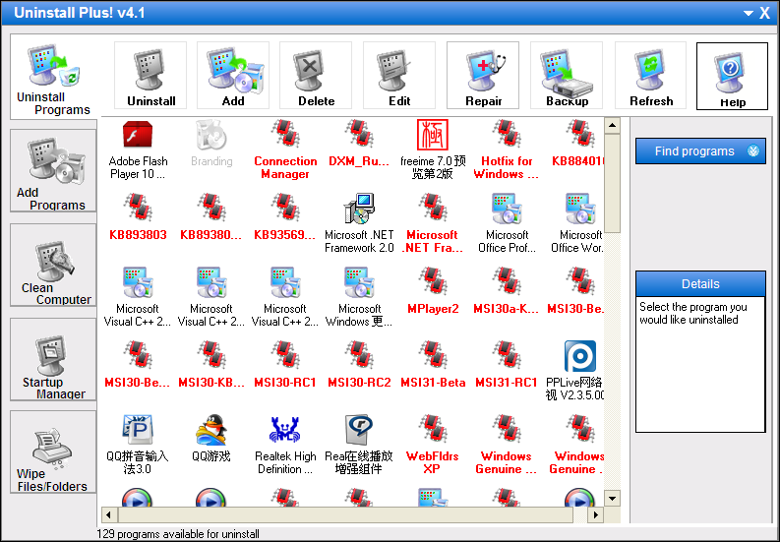This screenshot has width=780, height=542.
Task: Refresh the program list
Action: point(651,76)
